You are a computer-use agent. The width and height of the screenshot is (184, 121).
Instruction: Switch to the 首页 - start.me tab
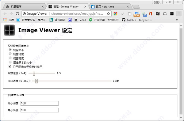click(x=110, y=7)
